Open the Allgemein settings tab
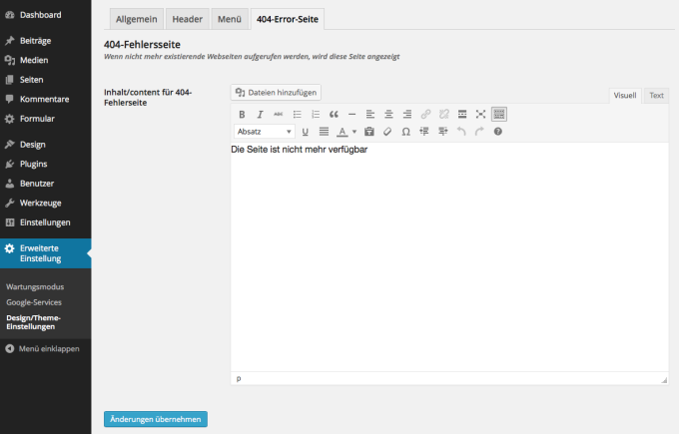This screenshot has width=679, height=434. coord(137,19)
